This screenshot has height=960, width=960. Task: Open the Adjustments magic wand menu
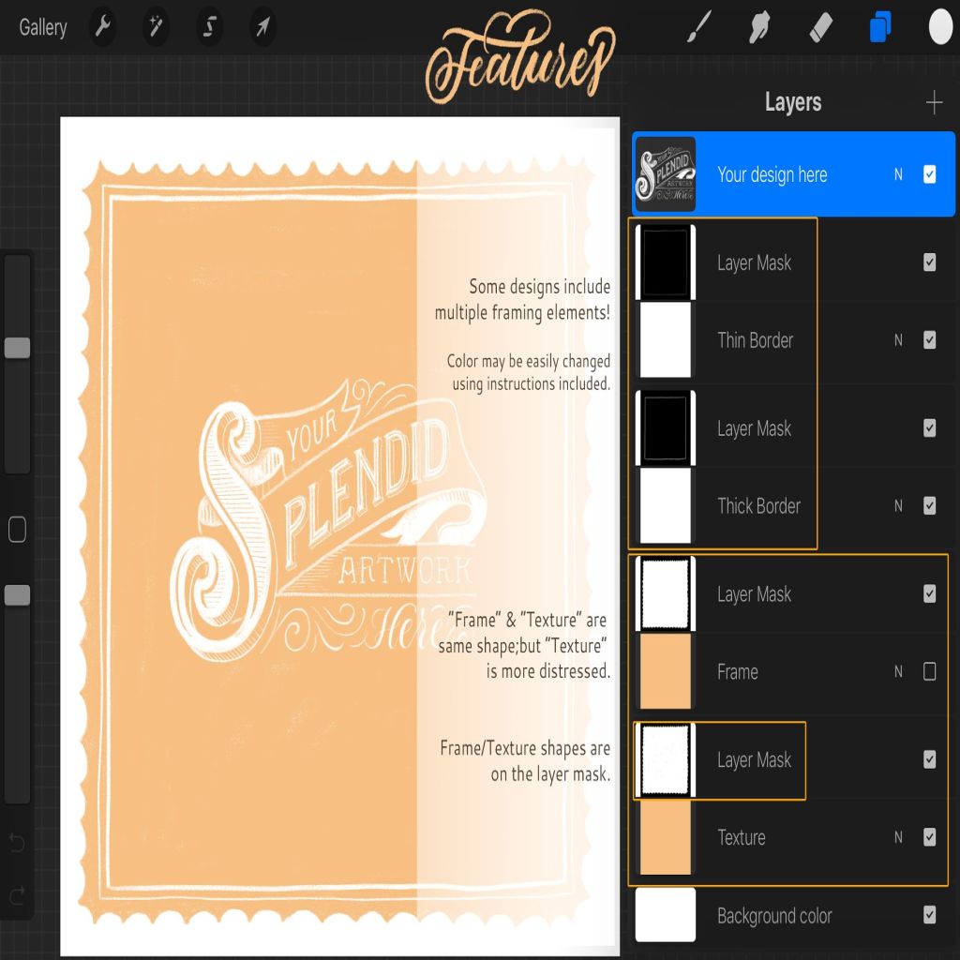click(x=156, y=28)
